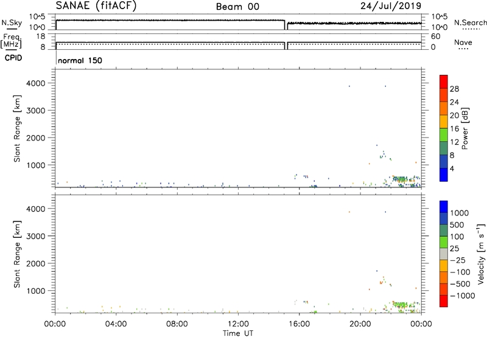487x337 pixels.
Task: Click the 18 tick on frequency axis
Action: point(41,36)
